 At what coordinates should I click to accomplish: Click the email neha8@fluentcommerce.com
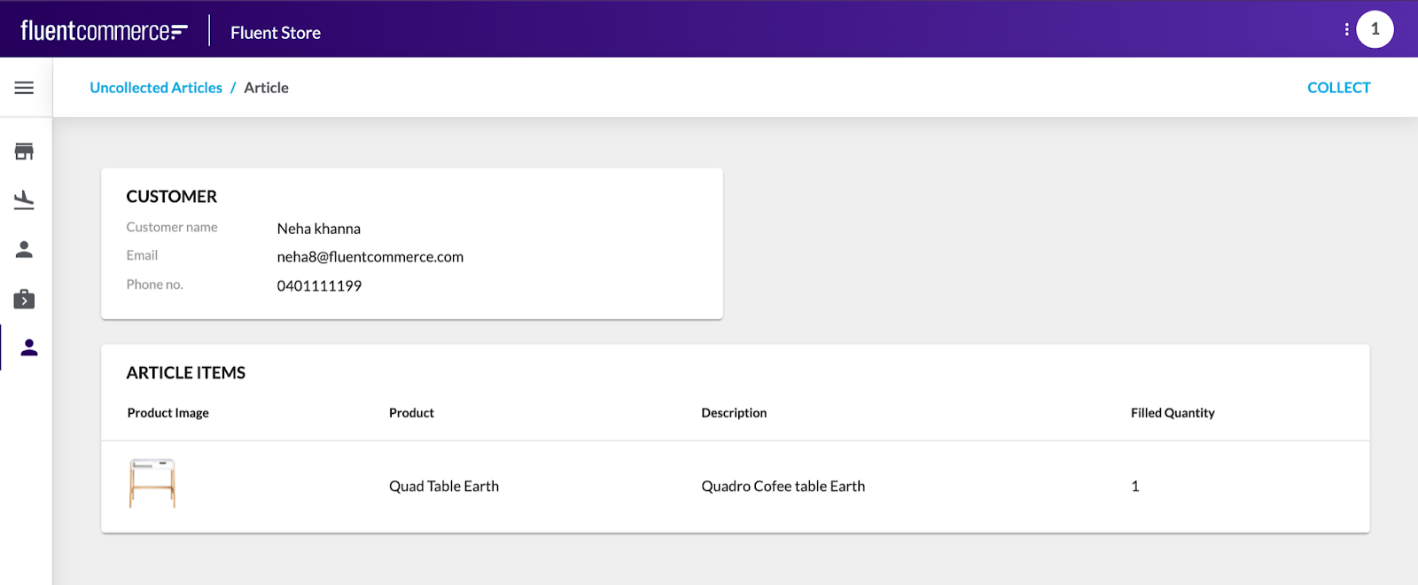pyautogui.click(x=370, y=257)
